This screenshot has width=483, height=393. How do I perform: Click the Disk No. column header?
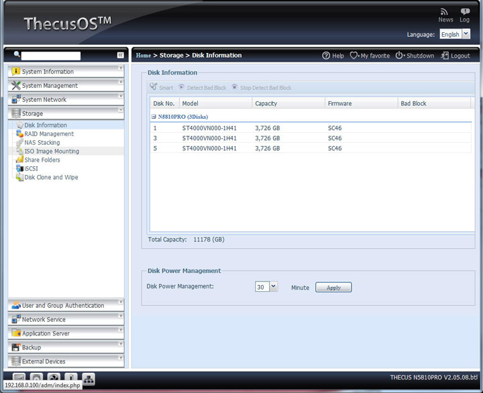click(x=164, y=103)
